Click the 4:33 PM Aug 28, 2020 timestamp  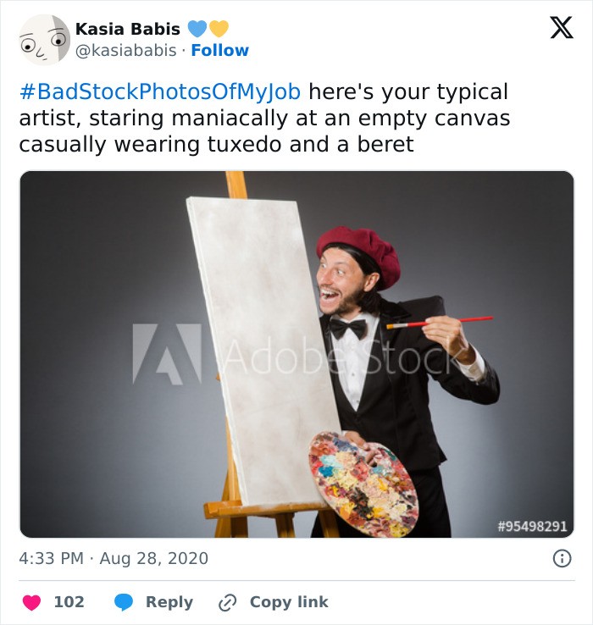[114, 559]
